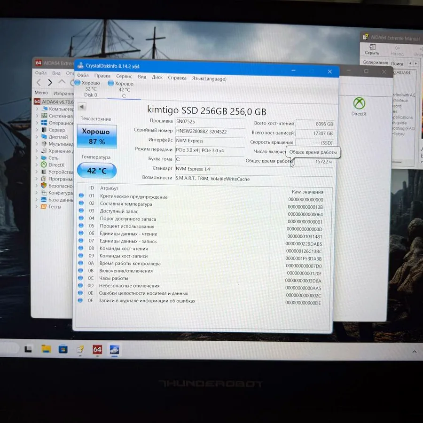
Task: Expand Мультимедиа node in AIDA64 tree
Action: [x=37, y=144]
